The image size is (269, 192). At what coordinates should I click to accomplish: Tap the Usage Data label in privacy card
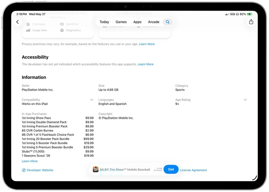[x=39, y=30]
